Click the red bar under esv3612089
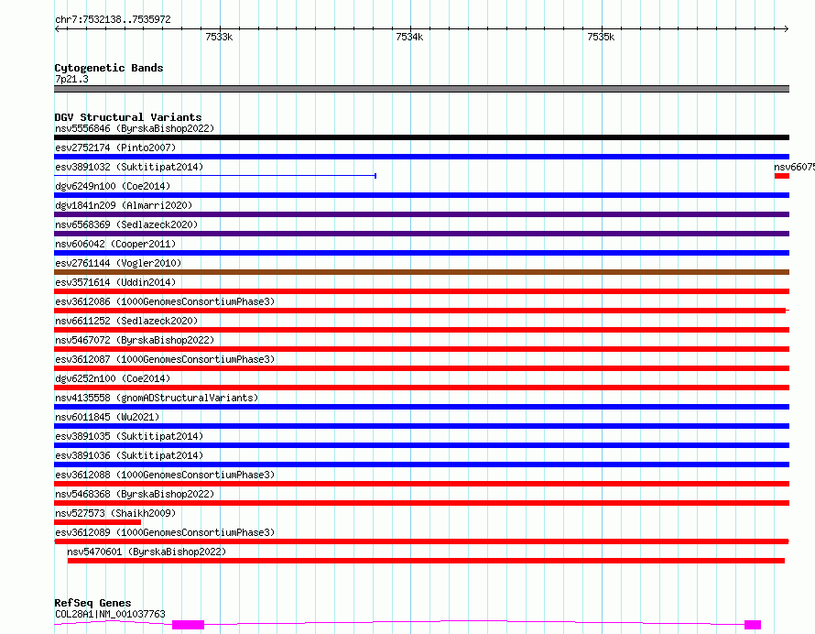This screenshot has width=815, height=634. tap(421, 541)
